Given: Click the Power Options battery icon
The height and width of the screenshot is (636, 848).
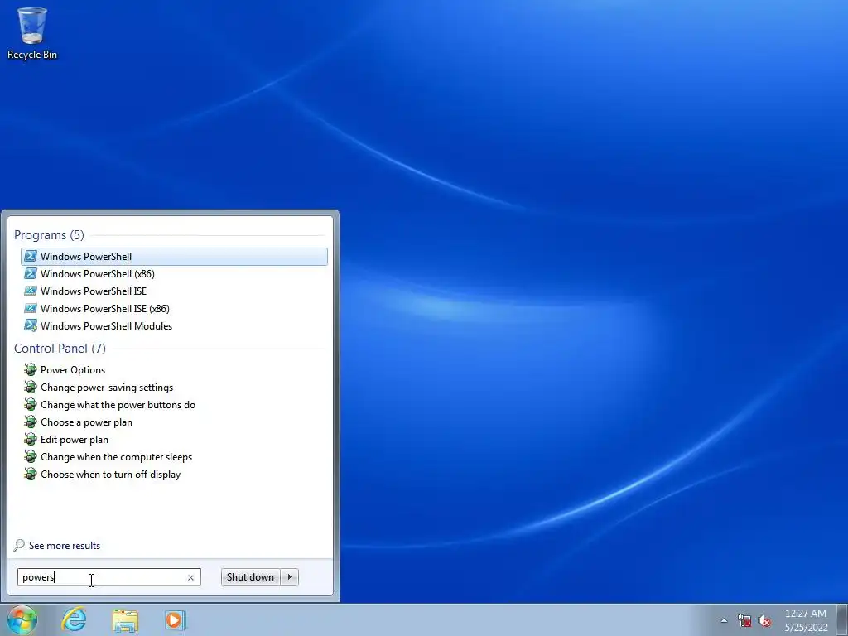Looking at the screenshot, I should pyautogui.click(x=31, y=370).
